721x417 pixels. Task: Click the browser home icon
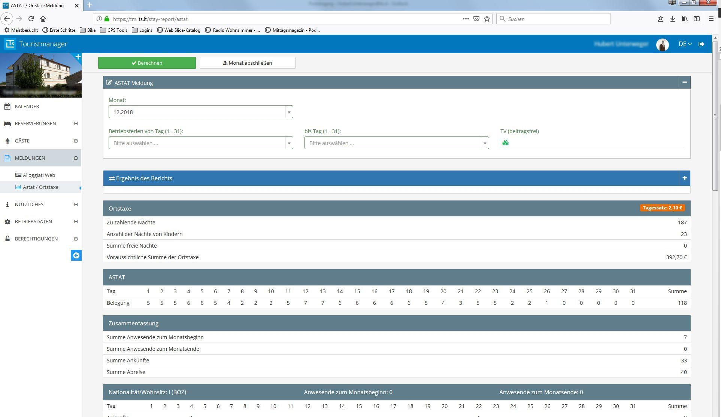pos(43,19)
